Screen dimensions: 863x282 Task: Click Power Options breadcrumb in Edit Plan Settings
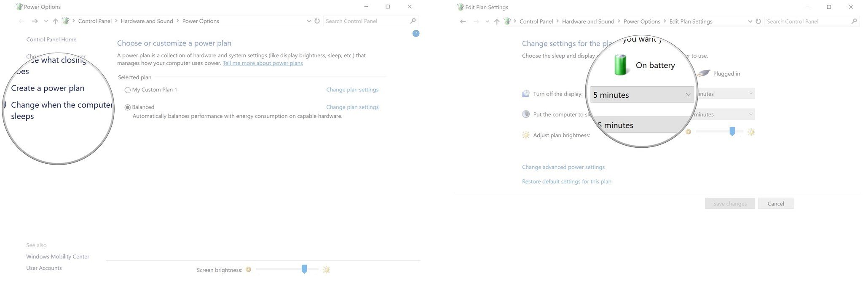641,21
